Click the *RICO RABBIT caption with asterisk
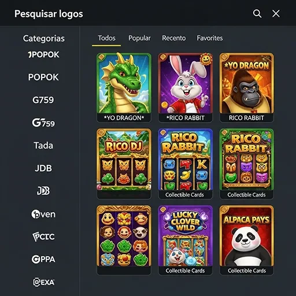This screenshot has height=296, width=296. click(186, 118)
